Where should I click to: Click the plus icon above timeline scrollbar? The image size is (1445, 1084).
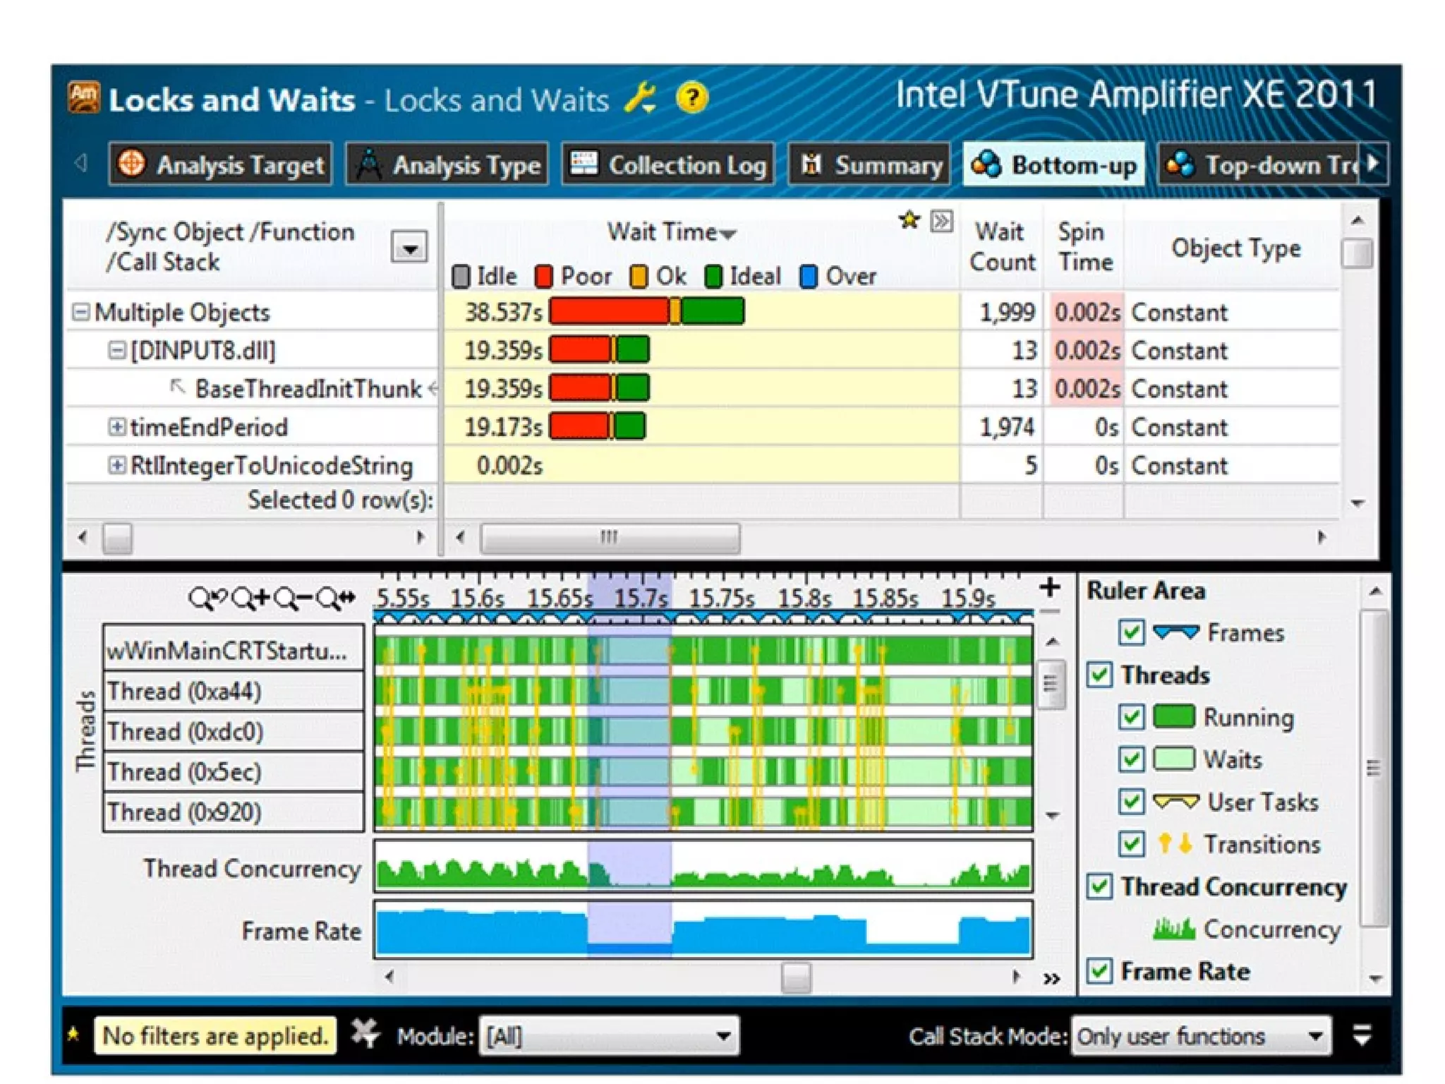1050,588
